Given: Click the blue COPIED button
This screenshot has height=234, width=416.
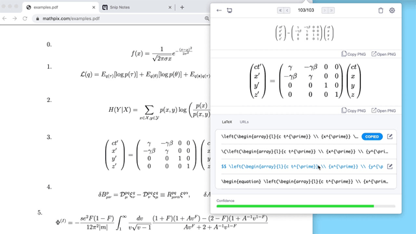Looking at the screenshot, I should click(372, 136).
